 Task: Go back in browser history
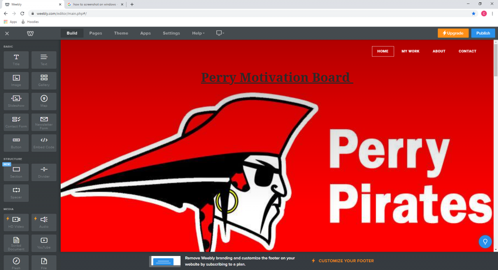[5, 13]
